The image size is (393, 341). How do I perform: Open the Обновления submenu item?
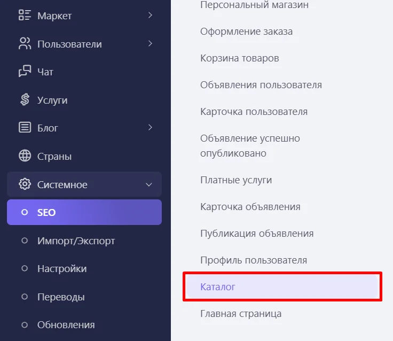coord(66,325)
